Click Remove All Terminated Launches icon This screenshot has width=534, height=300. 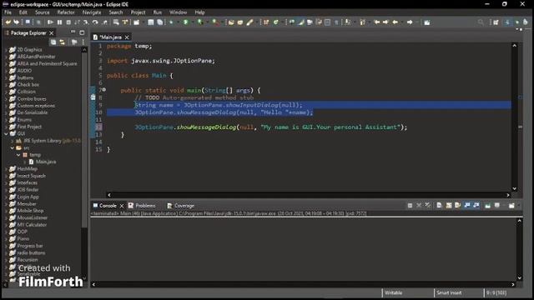tap(428, 206)
